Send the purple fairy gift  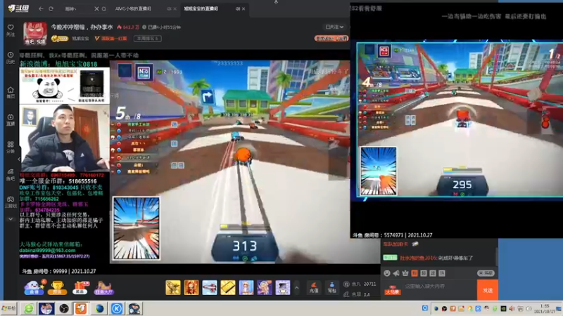coord(265,288)
